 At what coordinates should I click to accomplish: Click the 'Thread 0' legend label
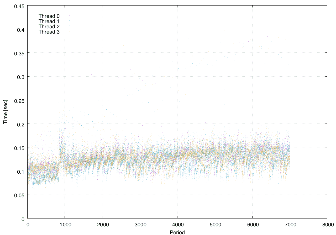click(x=49, y=16)
